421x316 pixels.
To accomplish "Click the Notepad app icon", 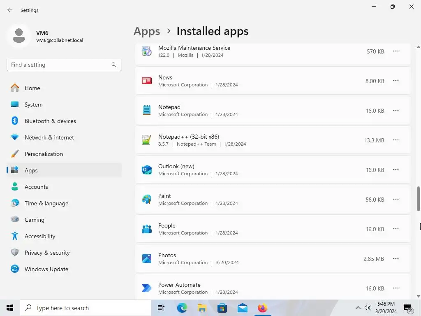I will pyautogui.click(x=147, y=110).
